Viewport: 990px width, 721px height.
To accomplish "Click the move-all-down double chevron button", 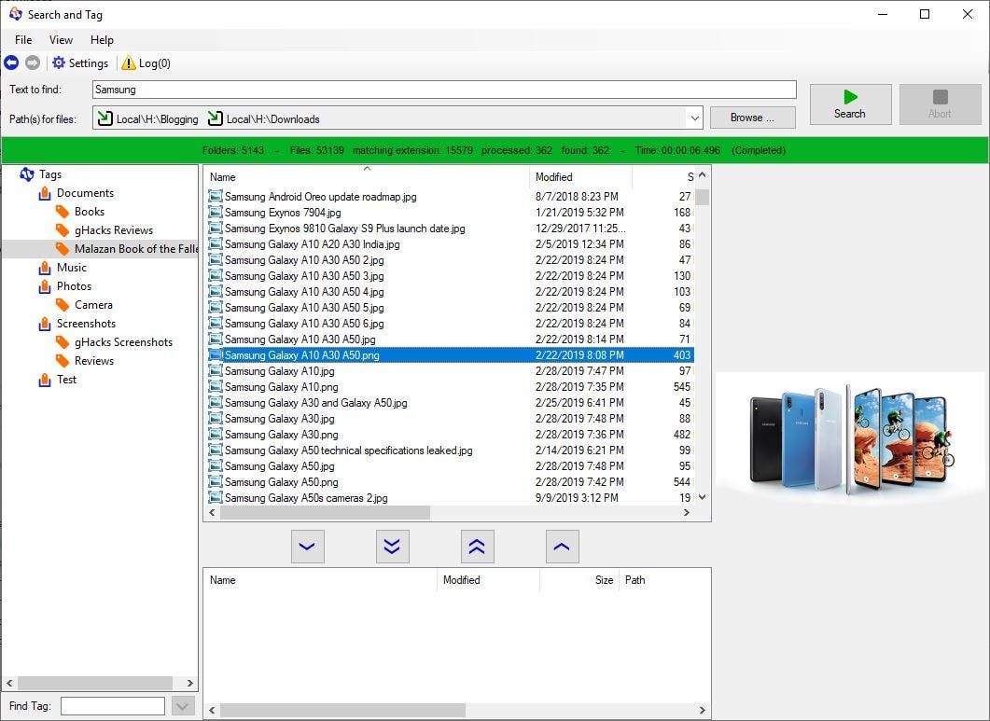I will click(392, 547).
